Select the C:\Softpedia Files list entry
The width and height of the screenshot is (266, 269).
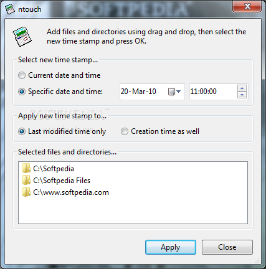point(57,181)
